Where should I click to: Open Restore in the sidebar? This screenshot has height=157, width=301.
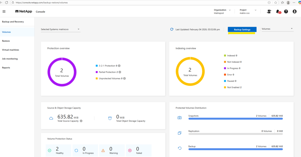(x=6, y=41)
